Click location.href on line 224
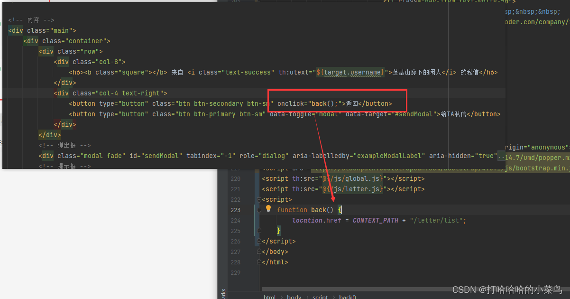This screenshot has height=299, width=570. 317,221
